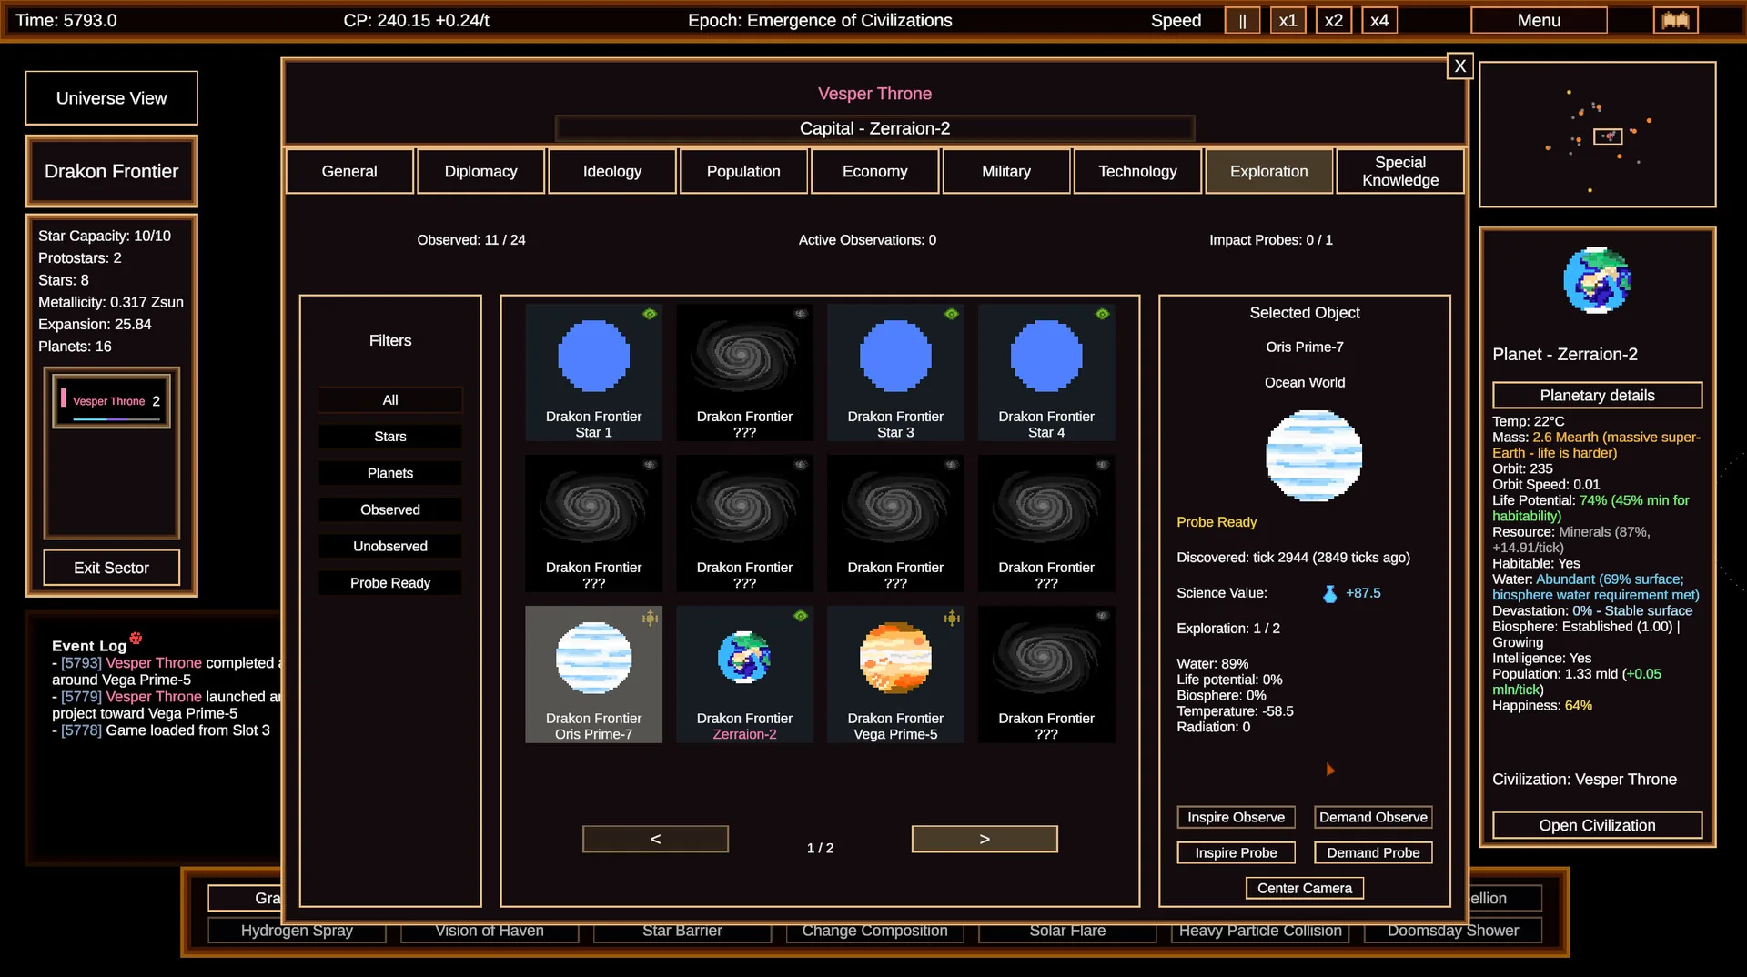
Task: Filter the list by Stars
Action: tap(390, 437)
